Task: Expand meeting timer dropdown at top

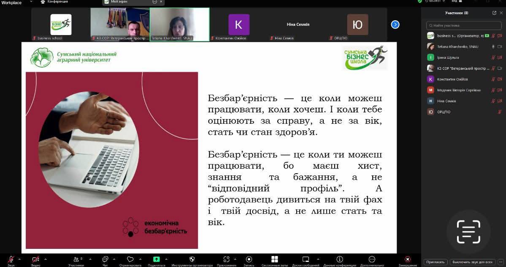Action: tap(444, 1)
